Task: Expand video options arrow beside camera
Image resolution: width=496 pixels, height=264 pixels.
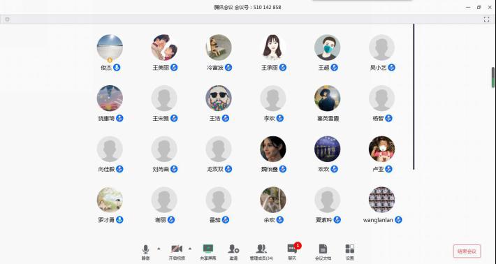Action: [190, 249]
